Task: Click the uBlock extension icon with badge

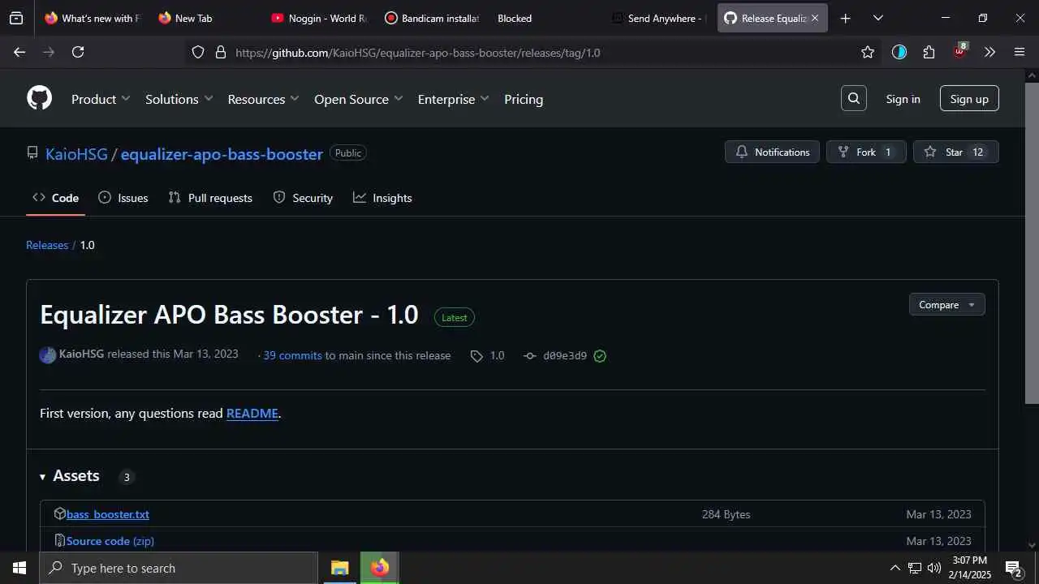Action: (x=960, y=50)
